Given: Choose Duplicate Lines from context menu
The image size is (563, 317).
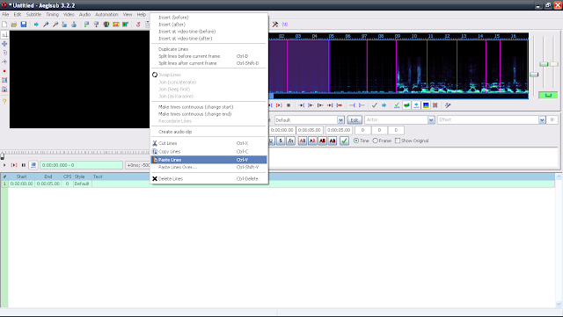Looking at the screenshot, I should [208, 49].
